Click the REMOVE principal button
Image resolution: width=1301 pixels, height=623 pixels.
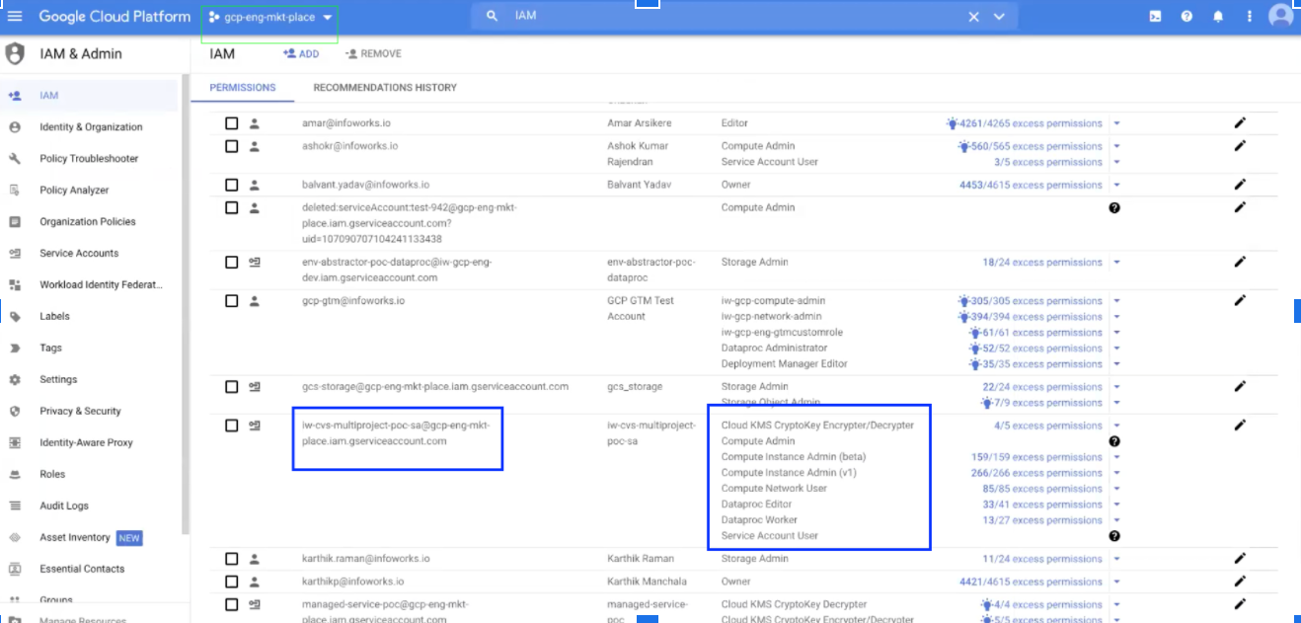[373, 54]
